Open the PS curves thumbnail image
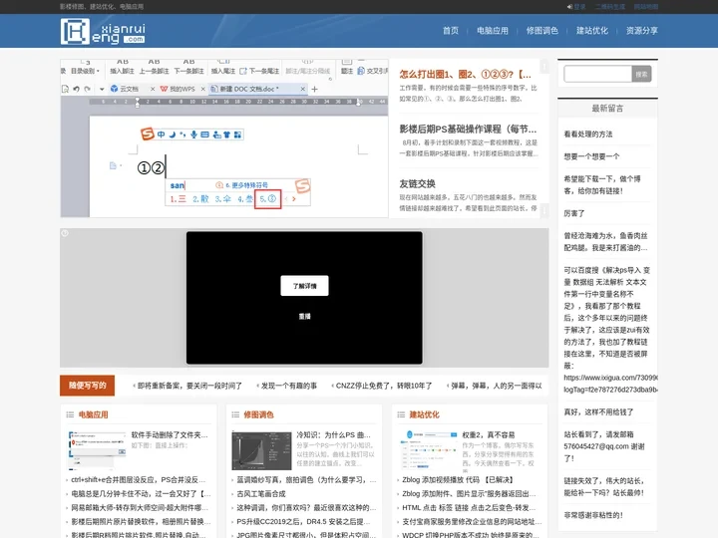Image resolution: width=718 pixels, height=538 pixels. pos(261,450)
